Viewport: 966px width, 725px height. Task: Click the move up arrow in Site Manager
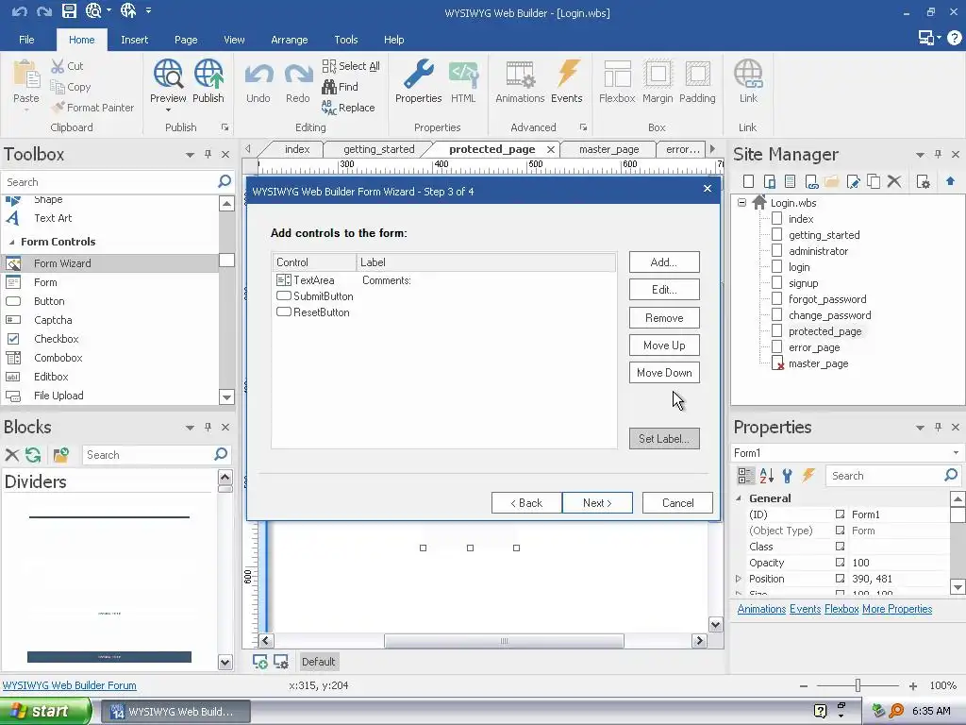point(950,181)
